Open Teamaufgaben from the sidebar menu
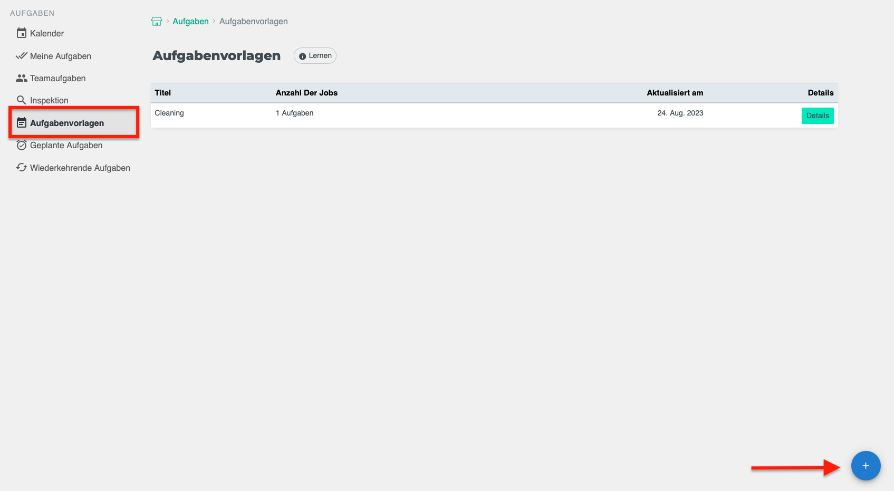 [x=58, y=78]
